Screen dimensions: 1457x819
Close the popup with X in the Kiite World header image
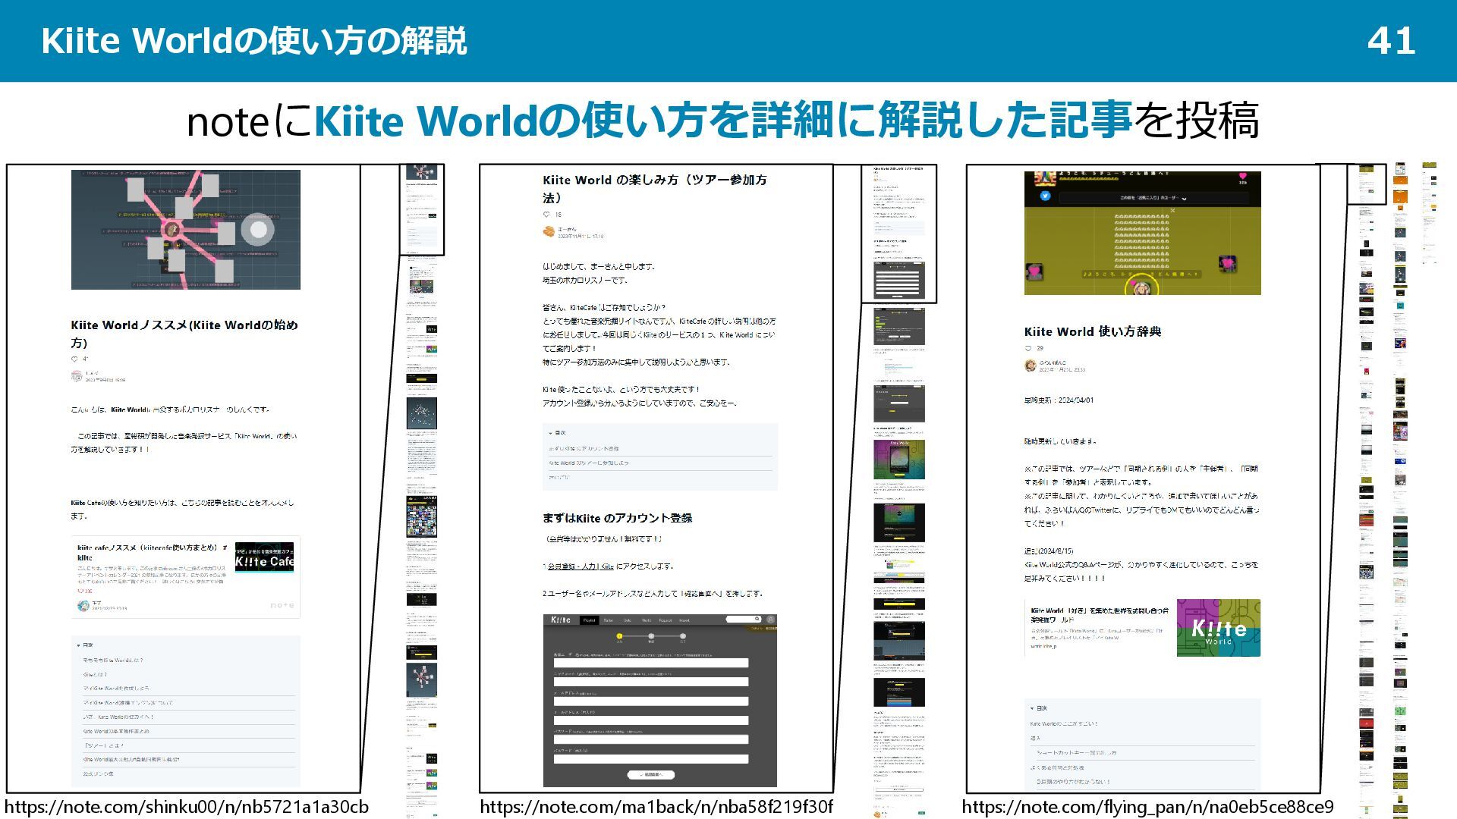[1172, 210]
